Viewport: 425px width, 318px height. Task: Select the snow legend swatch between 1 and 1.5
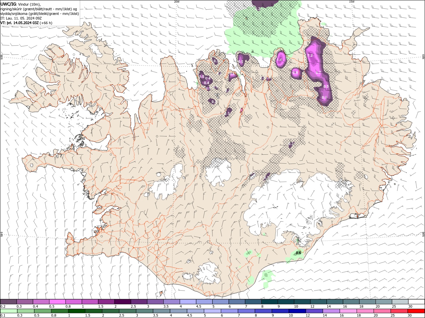point(90,302)
